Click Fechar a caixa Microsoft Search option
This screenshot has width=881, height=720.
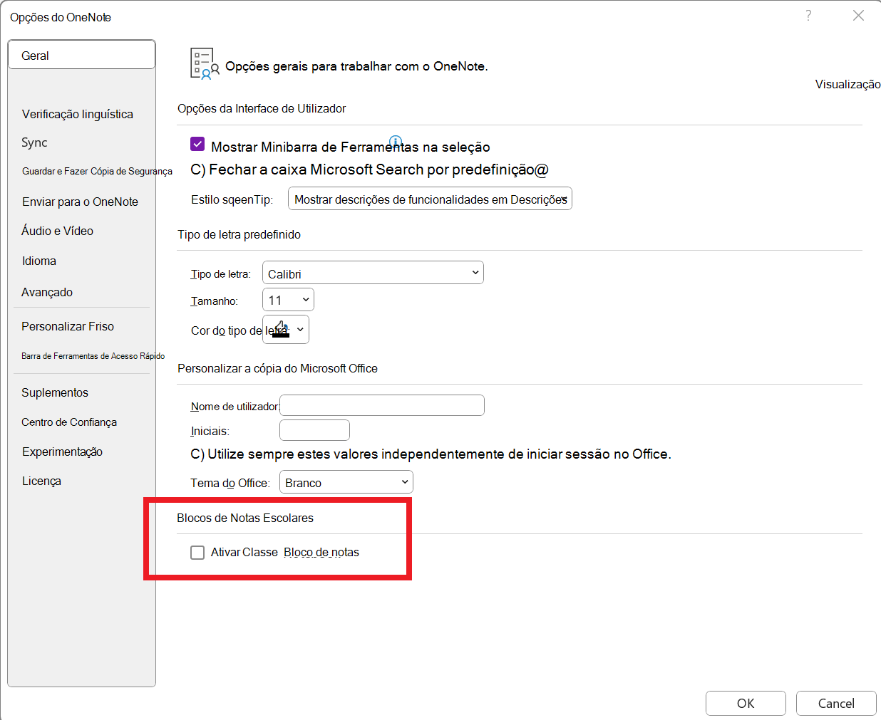(369, 169)
